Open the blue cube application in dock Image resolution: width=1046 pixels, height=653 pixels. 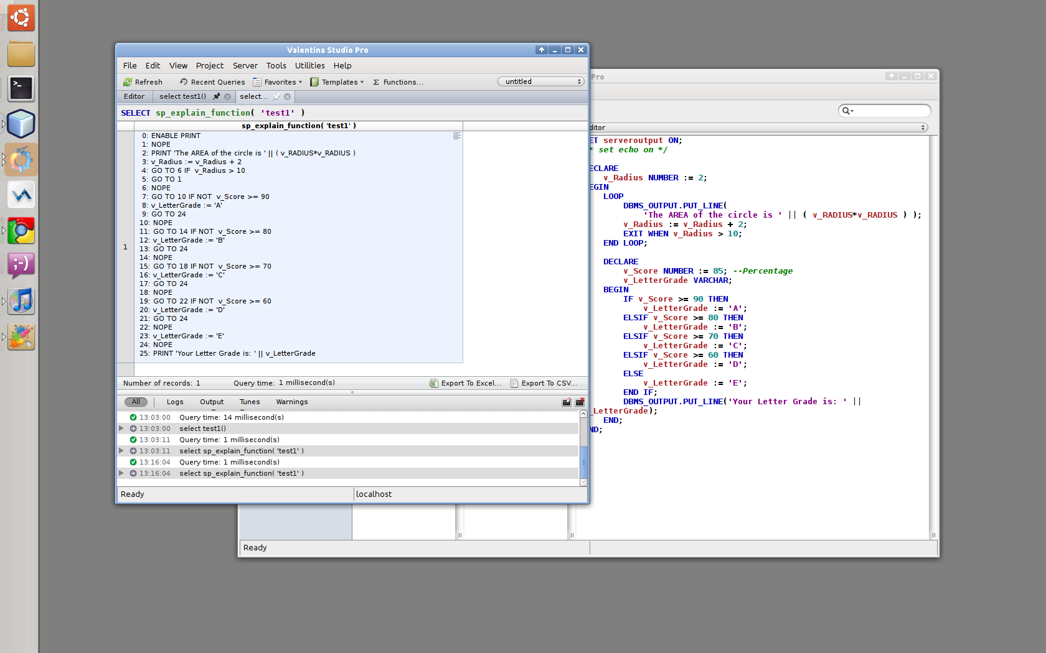[x=21, y=124]
